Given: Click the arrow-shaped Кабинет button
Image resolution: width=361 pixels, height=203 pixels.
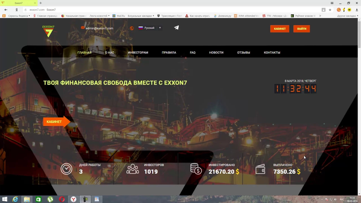Looking at the screenshot, I should pyautogui.click(x=56, y=122).
